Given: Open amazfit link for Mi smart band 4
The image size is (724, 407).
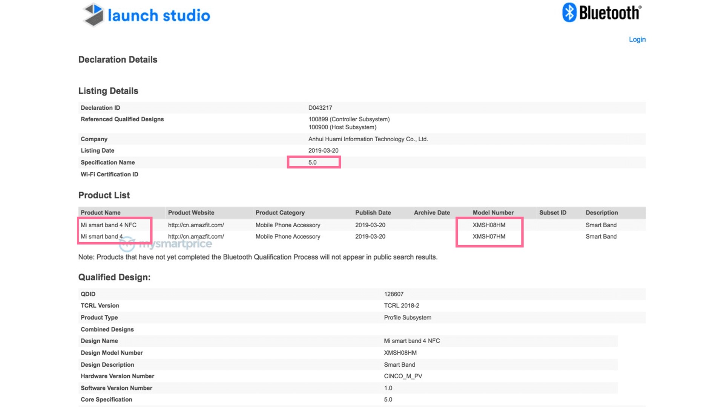Looking at the screenshot, I should 196,237.
